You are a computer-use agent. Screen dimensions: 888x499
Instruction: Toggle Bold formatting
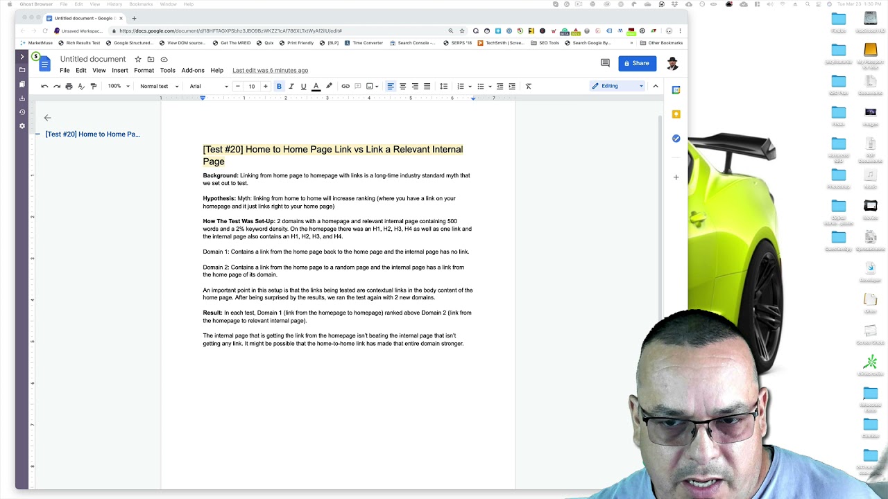coord(279,86)
